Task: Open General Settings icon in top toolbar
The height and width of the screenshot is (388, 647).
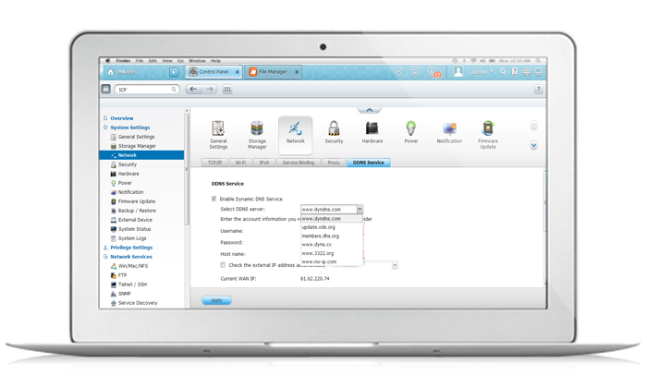Action: click(218, 134)
